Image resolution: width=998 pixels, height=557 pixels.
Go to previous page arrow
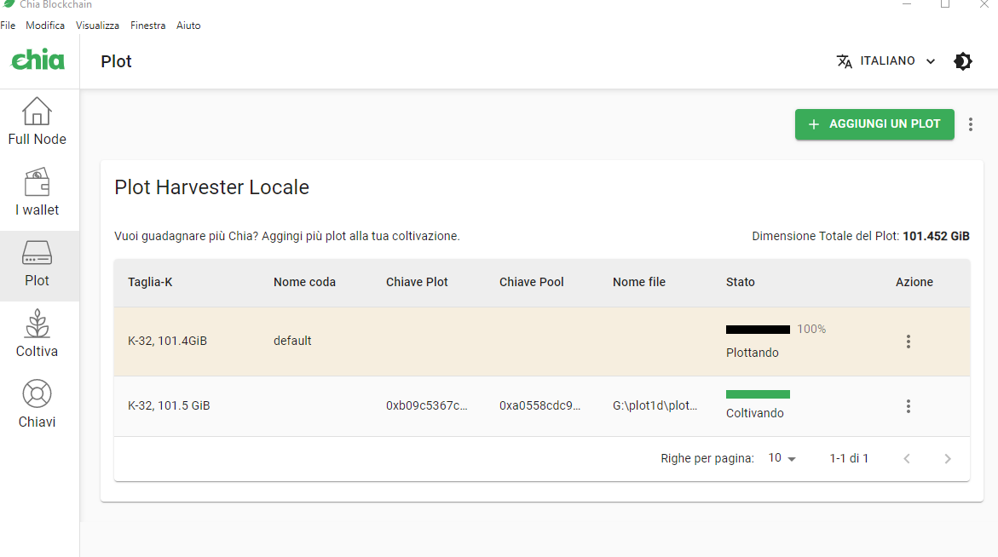point(907,458)
